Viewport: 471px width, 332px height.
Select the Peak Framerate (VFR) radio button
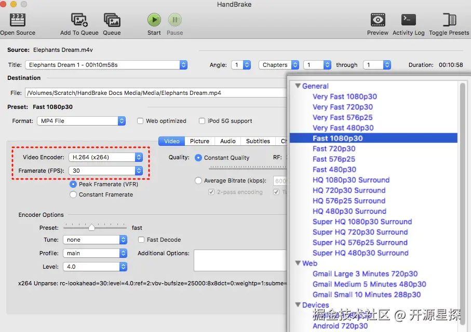73,184
